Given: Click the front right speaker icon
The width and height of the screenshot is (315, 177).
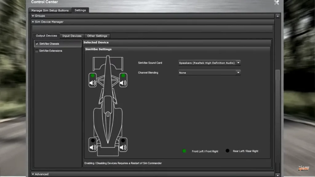Looking at the screenshot, I should click(x=123, y=83).
